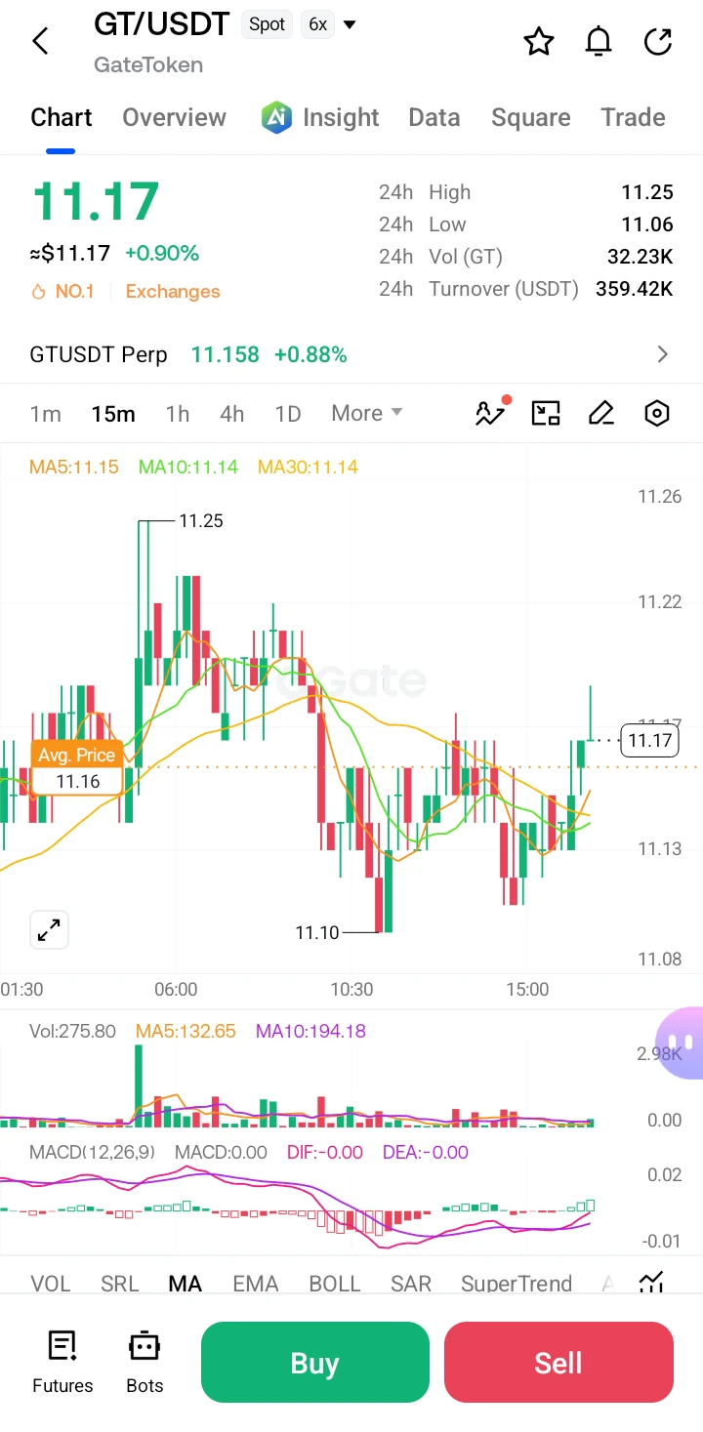
Task: Open price alert bell icon
Action: 599,42
